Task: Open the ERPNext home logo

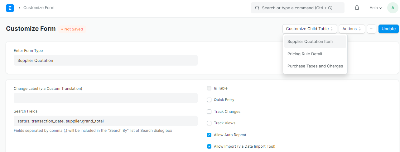Action: (x=10, y=8)
